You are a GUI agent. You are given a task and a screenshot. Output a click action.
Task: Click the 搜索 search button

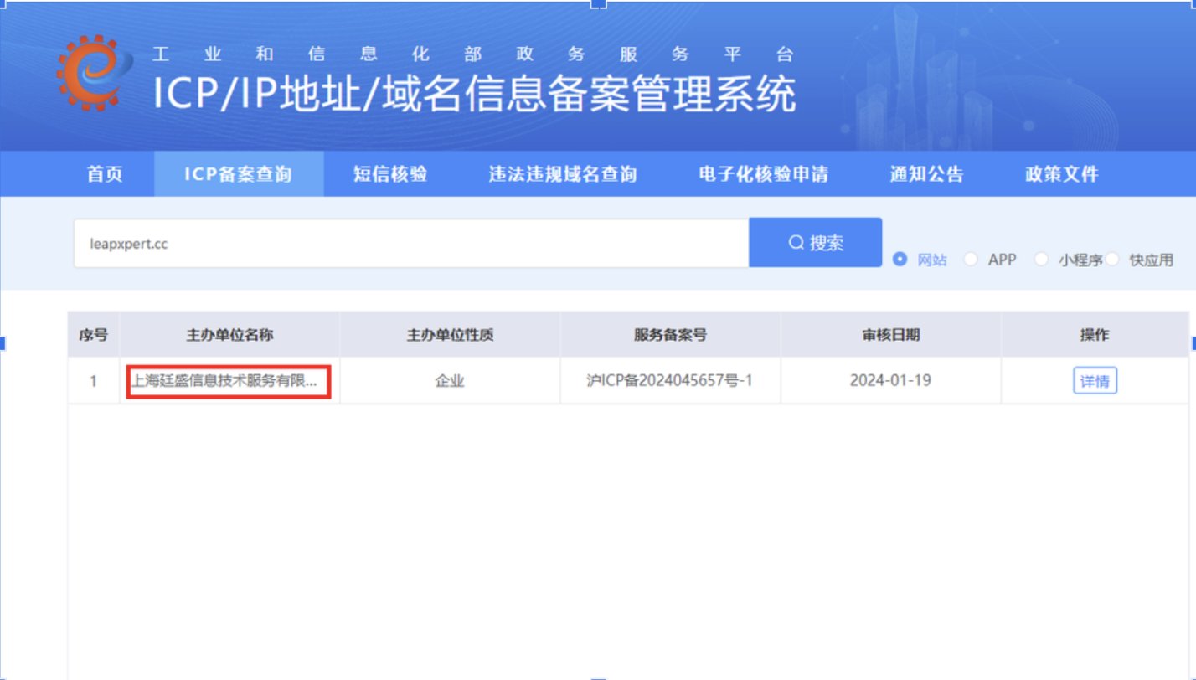(x=815, y=243)
